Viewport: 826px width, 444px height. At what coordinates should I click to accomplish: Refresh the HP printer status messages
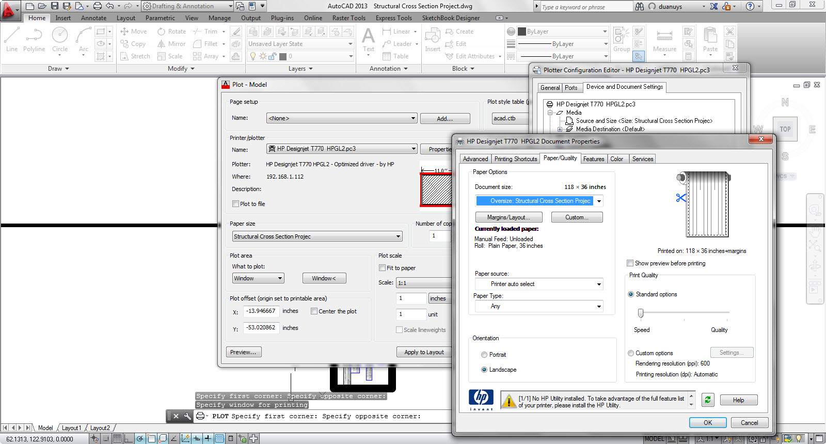coord(708,400)
